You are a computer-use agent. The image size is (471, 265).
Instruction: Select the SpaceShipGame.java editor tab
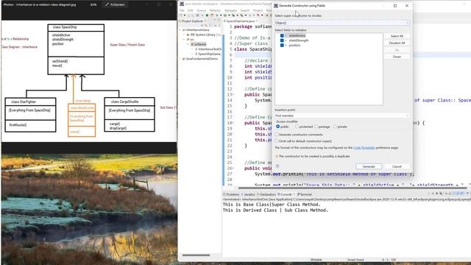click(240, 21)
